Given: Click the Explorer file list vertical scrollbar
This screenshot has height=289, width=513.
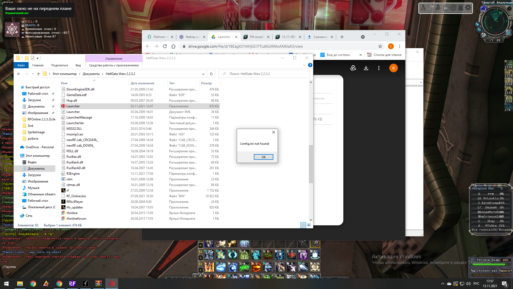Looking at the screenshot, I should click(311, 164).
